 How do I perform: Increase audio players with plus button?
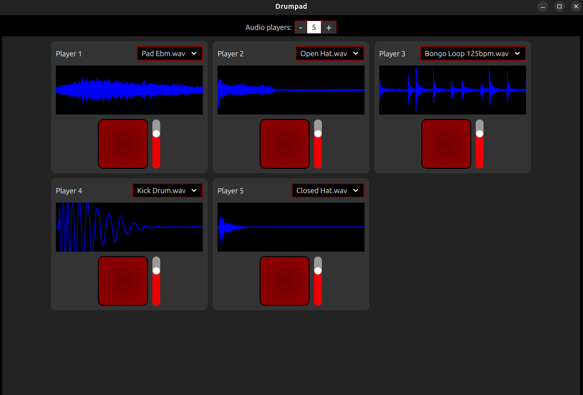click(x=329, y=27)
